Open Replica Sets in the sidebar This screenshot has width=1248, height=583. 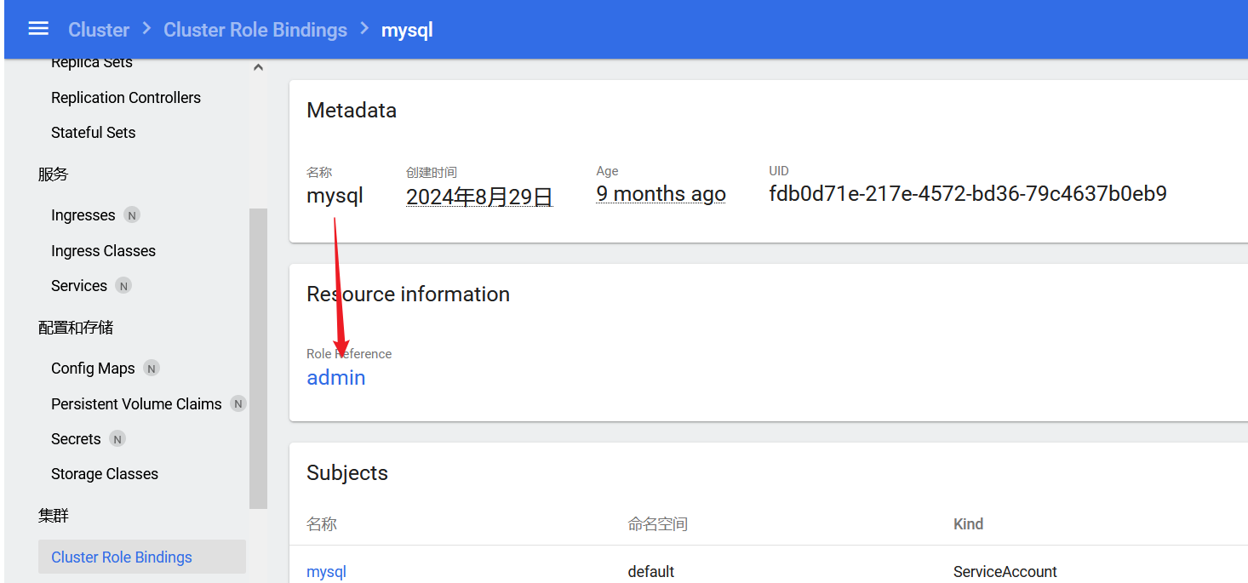pos(92,63)
